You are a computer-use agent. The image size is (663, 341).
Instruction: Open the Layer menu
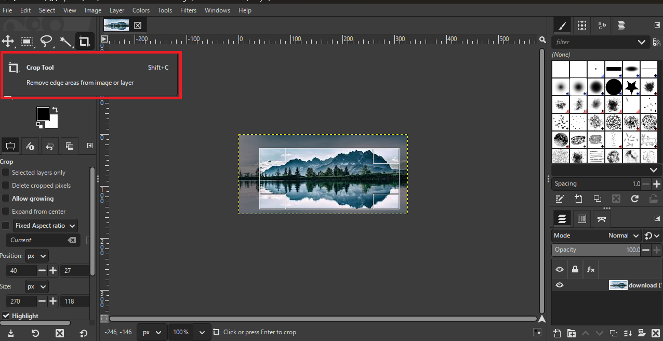tap(117, 10)
